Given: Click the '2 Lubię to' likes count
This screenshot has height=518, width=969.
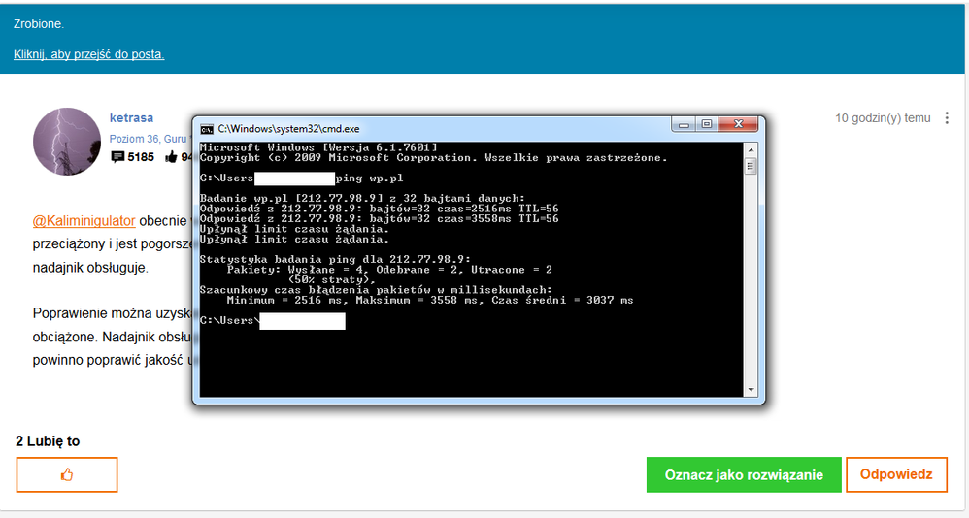Looking at the screenshot, I should point(48,440).
